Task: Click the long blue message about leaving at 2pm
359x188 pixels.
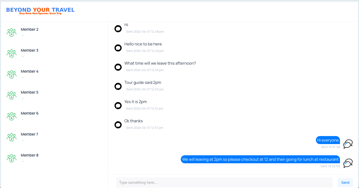Action: point(260,159)
